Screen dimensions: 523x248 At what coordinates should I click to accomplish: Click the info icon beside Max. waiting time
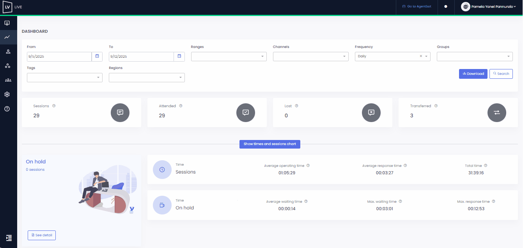pos(400,201)
